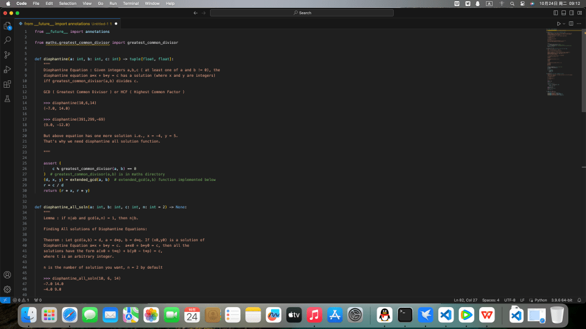Open the Extensions view

click(x=7, y=84)
